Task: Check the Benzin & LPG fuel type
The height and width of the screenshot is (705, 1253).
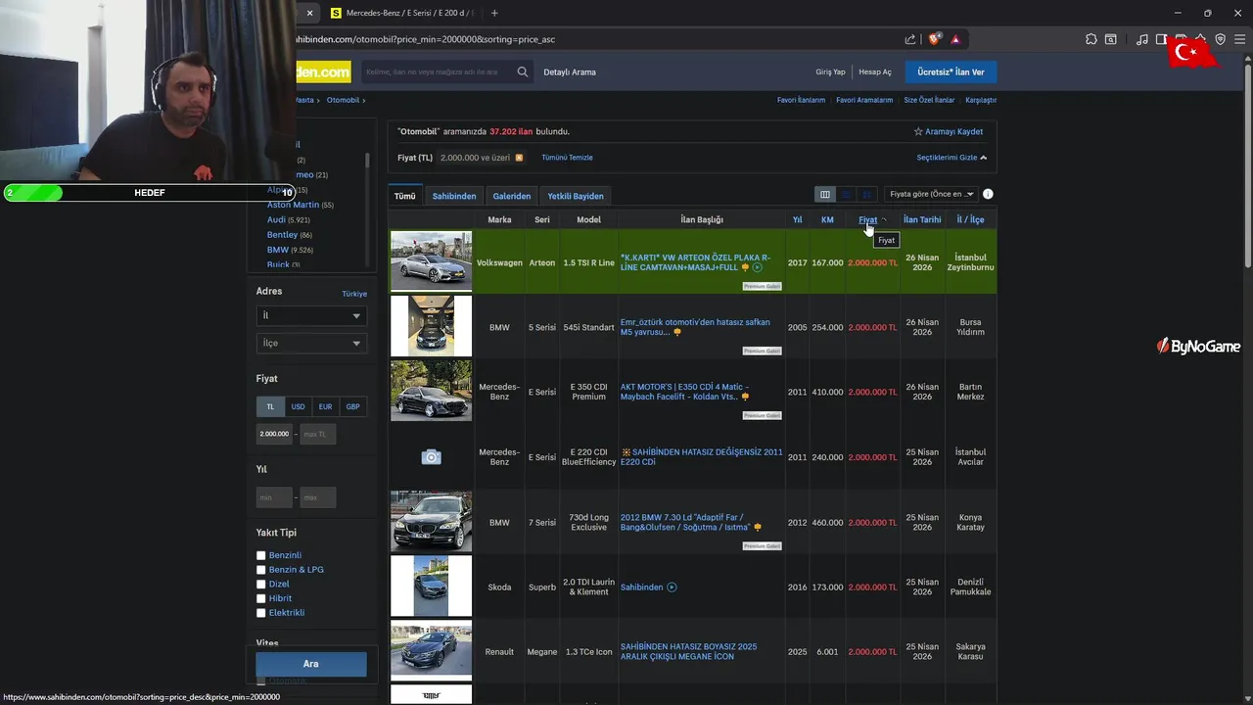Action: pyautogui.click(x=261, y=570)
